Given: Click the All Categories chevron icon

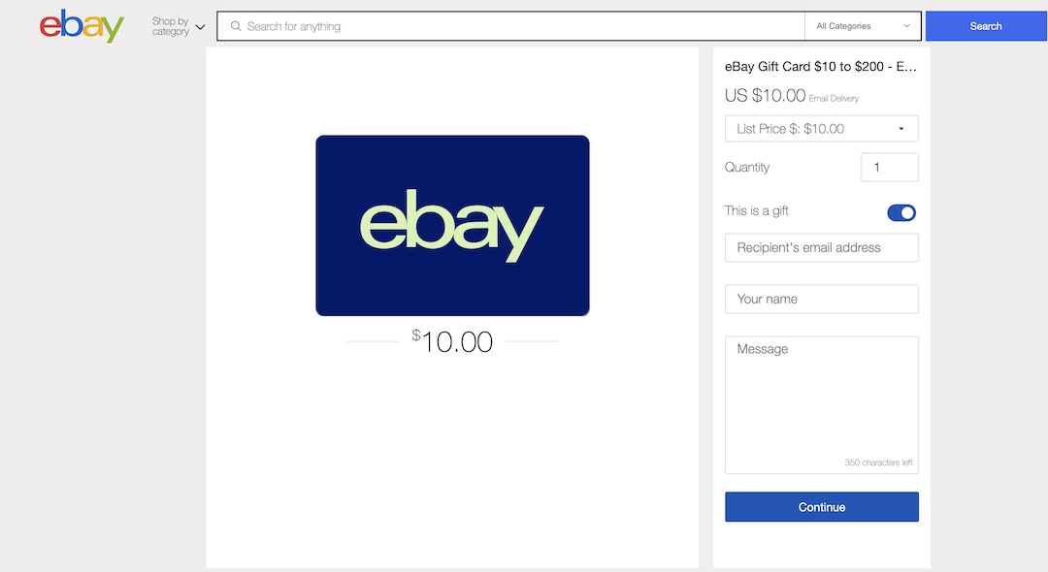Looking at the screenshot, I should click(906, 26).
